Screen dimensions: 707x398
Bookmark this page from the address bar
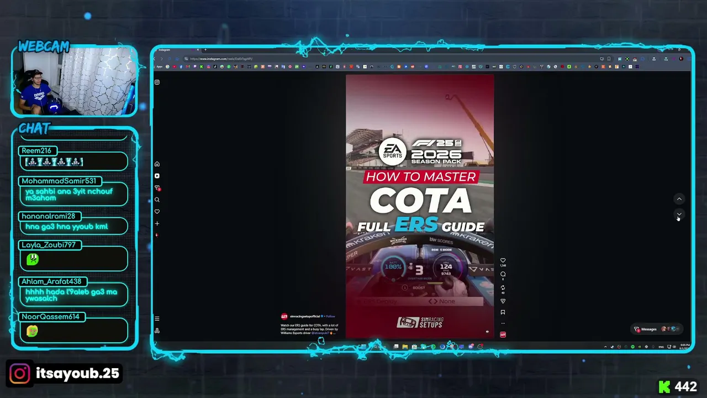[x=609, y=59]
